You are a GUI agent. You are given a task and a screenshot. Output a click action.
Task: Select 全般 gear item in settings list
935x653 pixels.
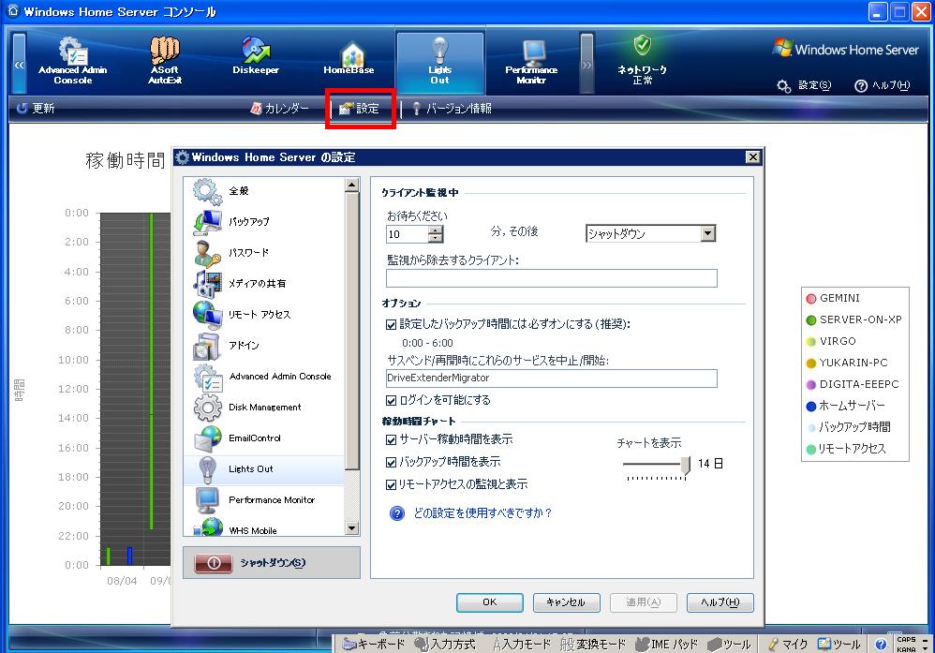(x=264, y=191)
